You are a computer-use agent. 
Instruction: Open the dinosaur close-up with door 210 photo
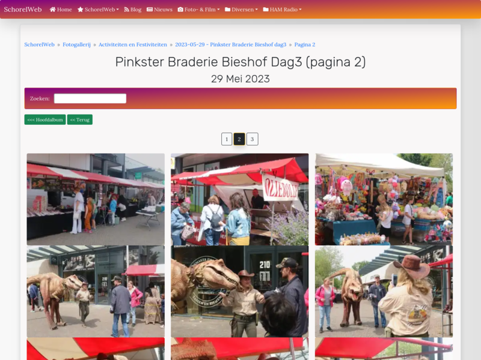tap(239, 292)
